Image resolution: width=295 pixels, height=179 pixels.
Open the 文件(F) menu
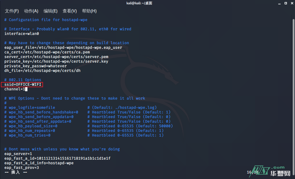click(x=12, y=11)
